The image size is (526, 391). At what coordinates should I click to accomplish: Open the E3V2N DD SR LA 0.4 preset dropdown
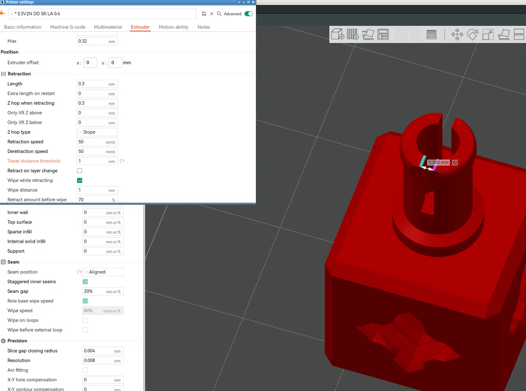(x=102, y=14)
